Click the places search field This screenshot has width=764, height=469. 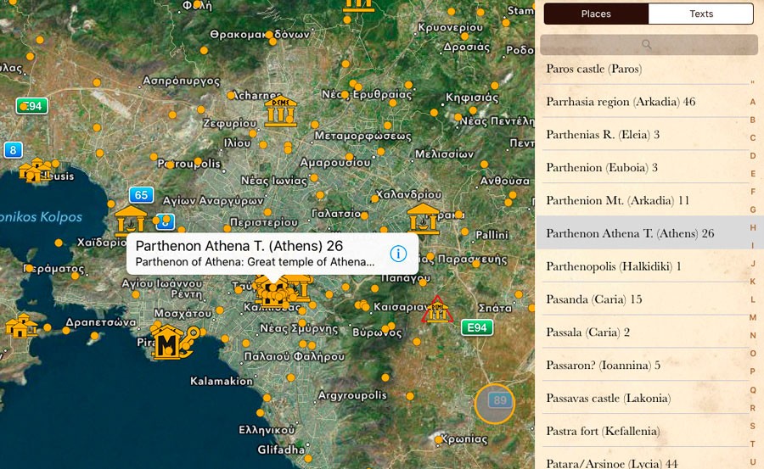coord(649,44)
